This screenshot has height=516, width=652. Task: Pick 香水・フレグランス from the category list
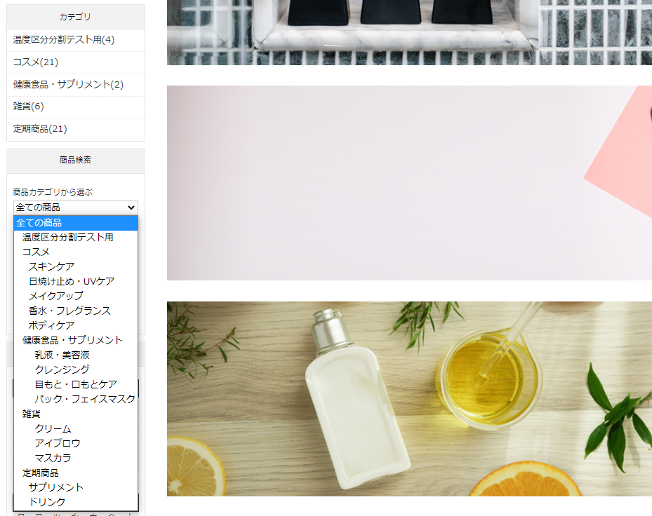click(69, 311)
